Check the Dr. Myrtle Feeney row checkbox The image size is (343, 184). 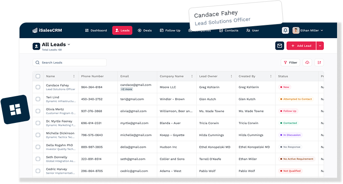[38, 123]
